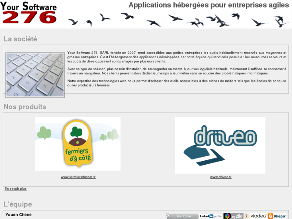
Task: Follow the En savoir plus link
Action: pyautogui.click(x=16, y=189)
